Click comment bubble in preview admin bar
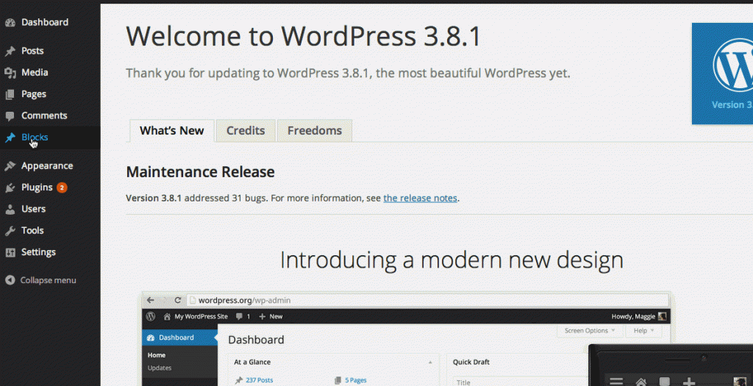This screenshot has width=753, height=386. point(239,317)
